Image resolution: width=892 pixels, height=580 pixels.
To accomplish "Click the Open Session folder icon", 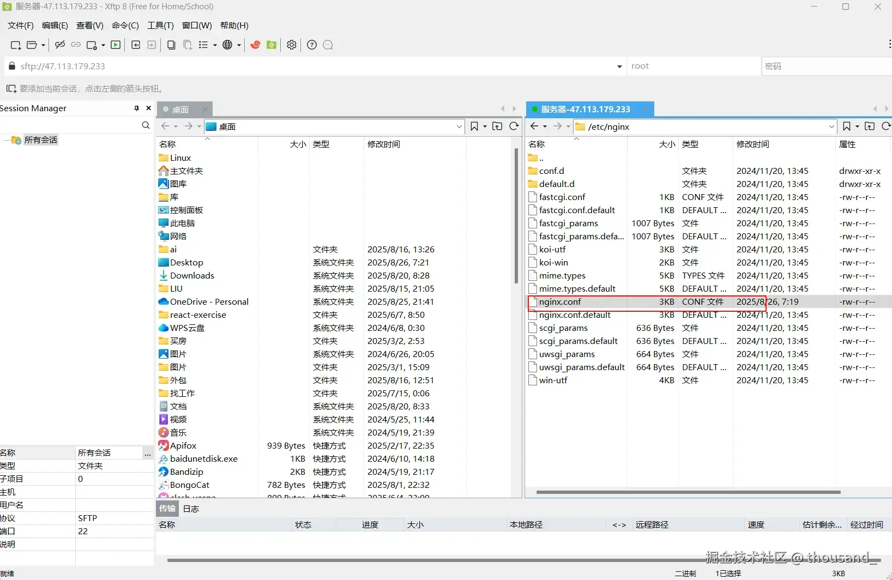I will (x=32, y=45).
